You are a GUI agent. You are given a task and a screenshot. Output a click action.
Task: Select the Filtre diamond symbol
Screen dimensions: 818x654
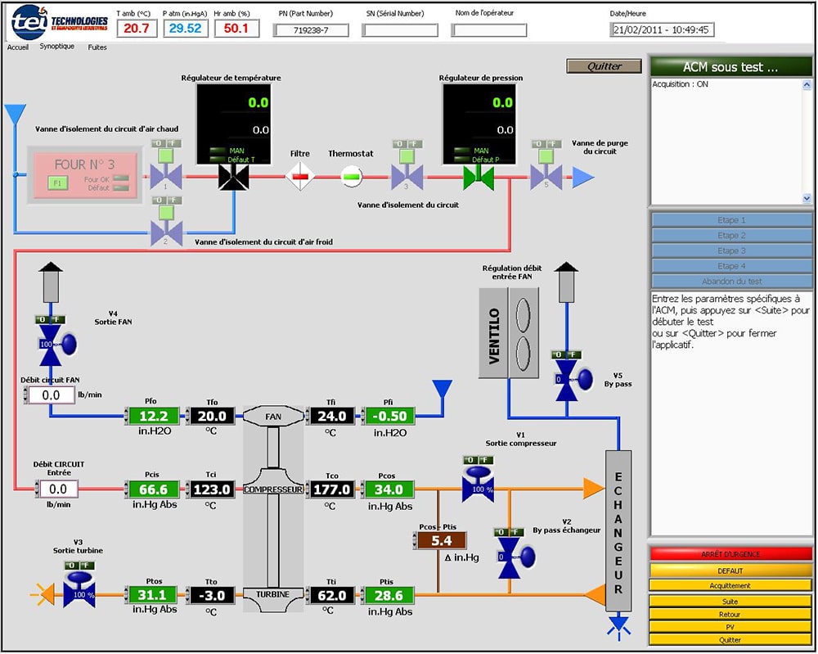(x=300, y=176)
